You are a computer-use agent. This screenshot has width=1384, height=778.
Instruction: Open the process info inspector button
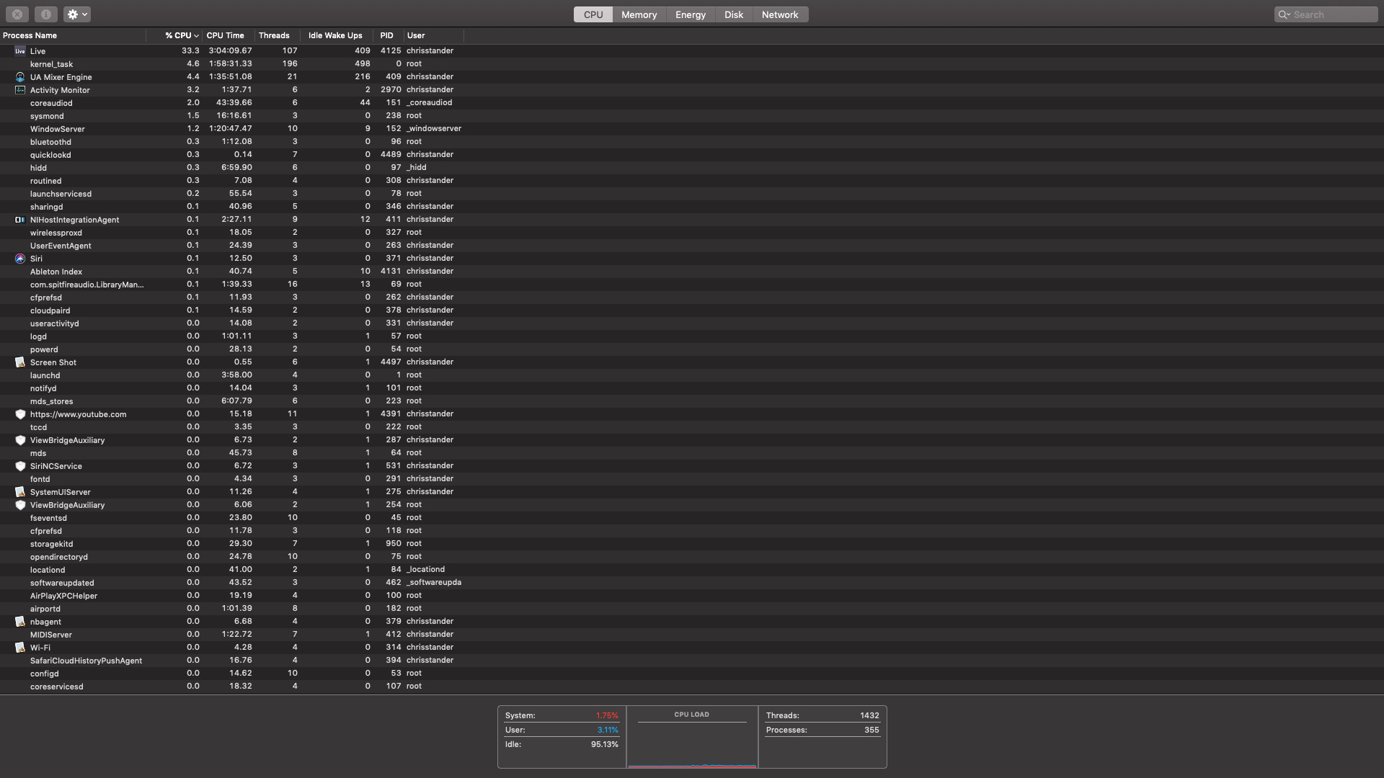(x=45, y=14)
